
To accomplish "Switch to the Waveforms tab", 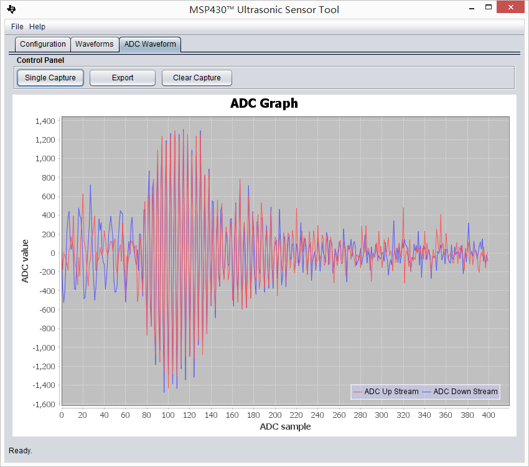I will [x=95, y=44].
